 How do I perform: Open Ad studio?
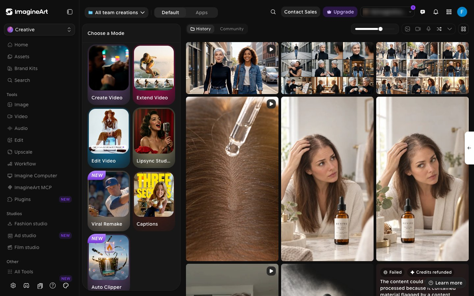[39, 235]
